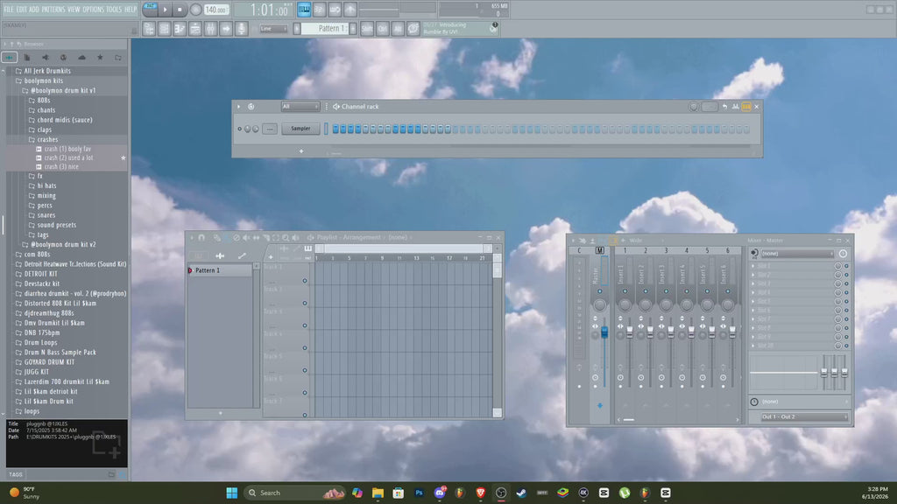This screenshot has height=504, width=897.
Task: Select the files tab icon in Browser
Action: 27,57
